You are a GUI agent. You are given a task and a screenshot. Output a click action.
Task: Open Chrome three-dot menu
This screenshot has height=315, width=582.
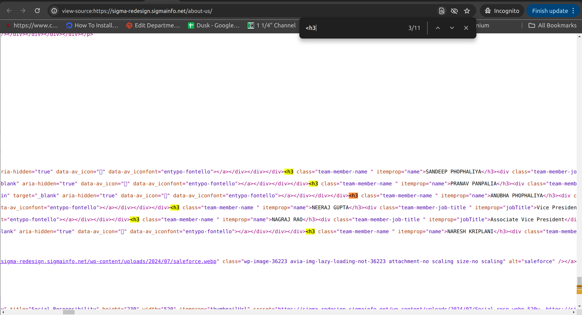[574, 11]
